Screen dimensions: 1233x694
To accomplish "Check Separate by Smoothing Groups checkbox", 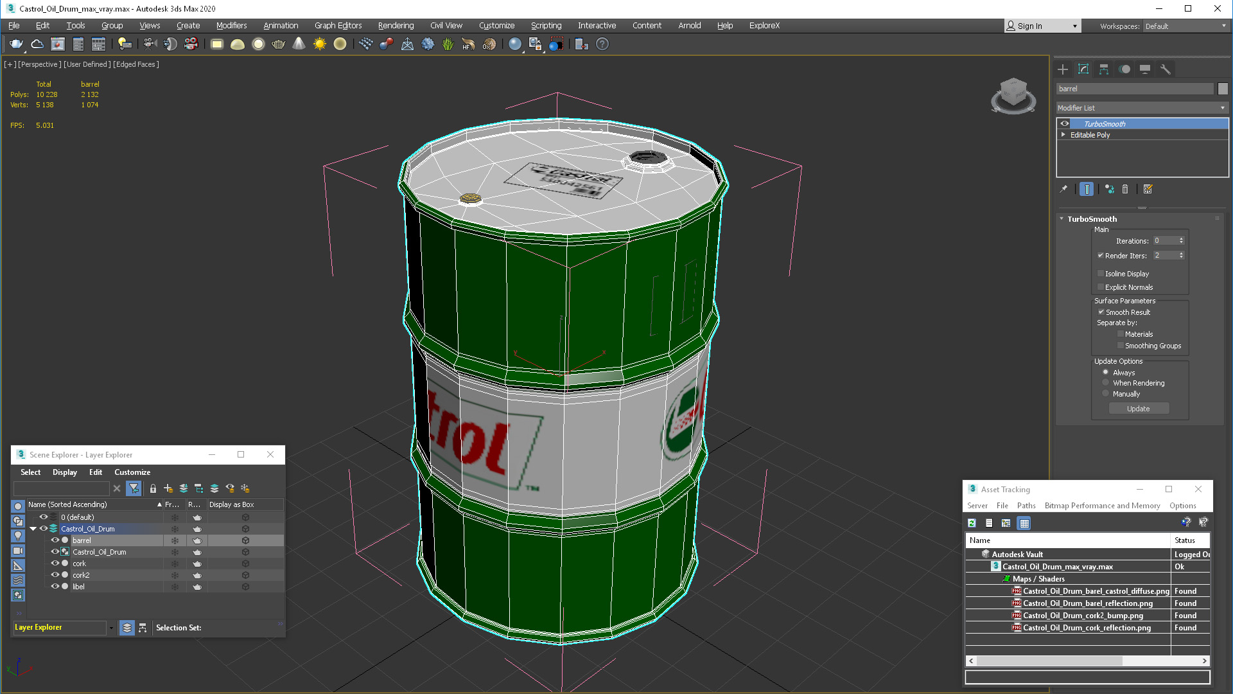I will pyautogui.click(x=1121, y=346).
